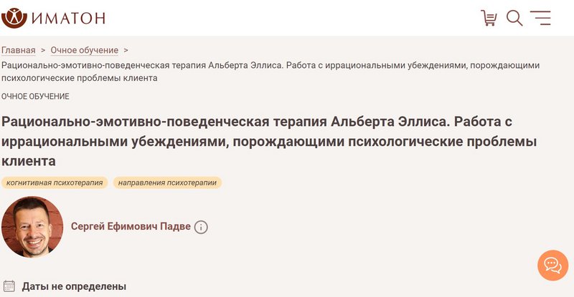Click the calendar icon beside the dates

(x=9, y=286)
